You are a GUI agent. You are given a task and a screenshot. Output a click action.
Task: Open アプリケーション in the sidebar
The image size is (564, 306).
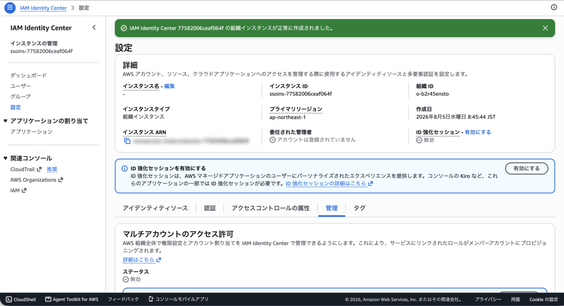click(x=31, y=132)
